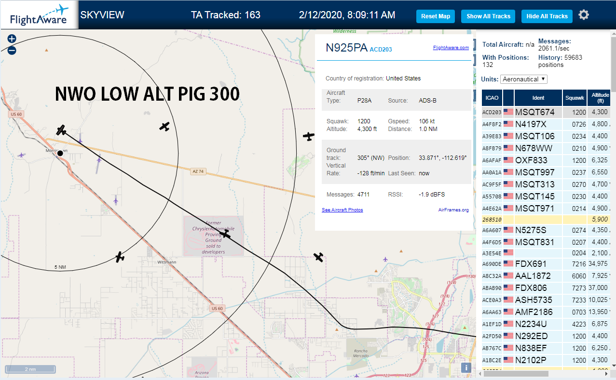The width and height of the screenshot is (616, 380).
Task: Select the N2102P aircraft
Action: click(x=546, y=360)
